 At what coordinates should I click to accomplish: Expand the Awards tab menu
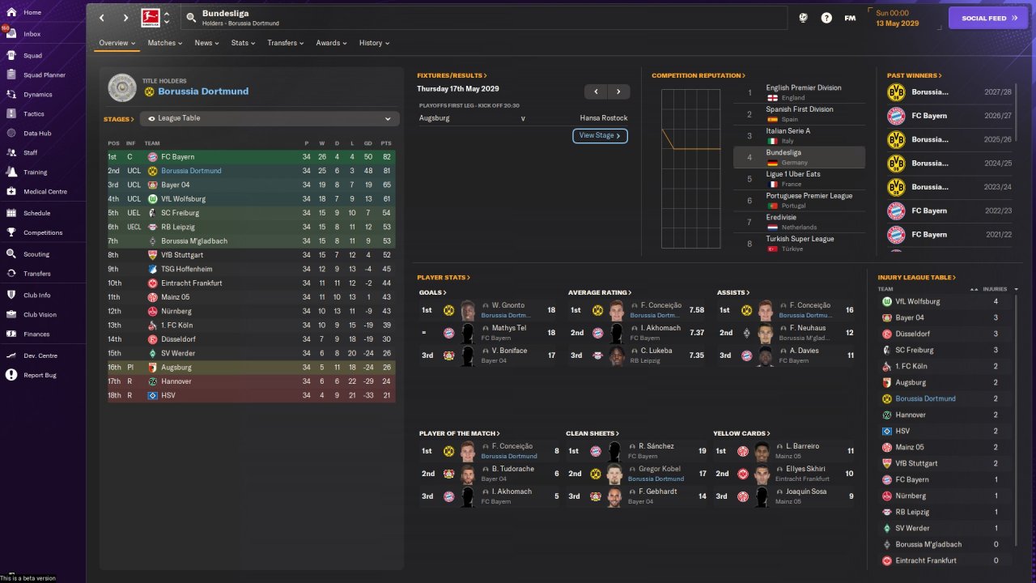(331, 43)
